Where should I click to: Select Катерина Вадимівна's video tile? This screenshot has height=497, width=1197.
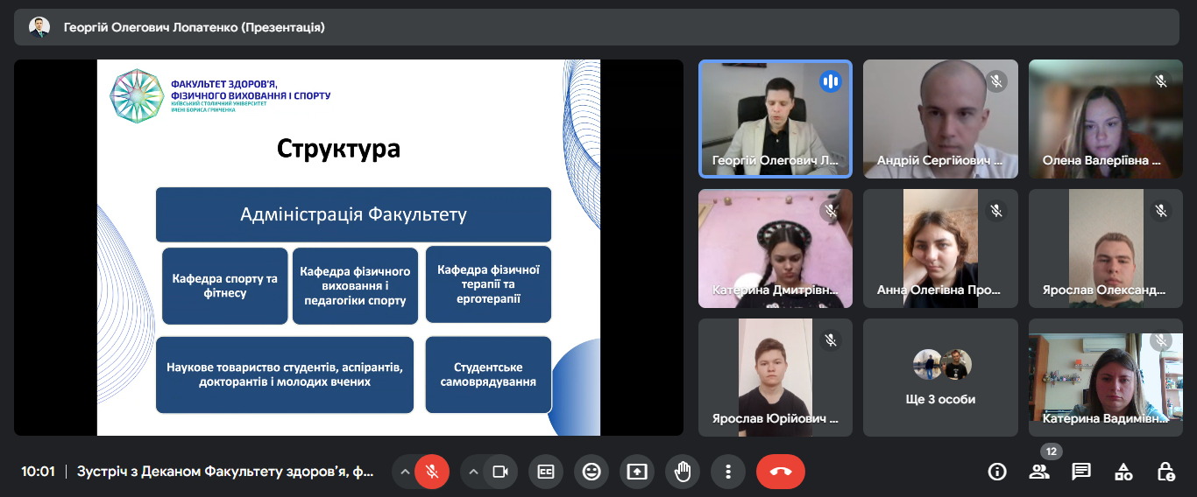(x=1106, y=377)
